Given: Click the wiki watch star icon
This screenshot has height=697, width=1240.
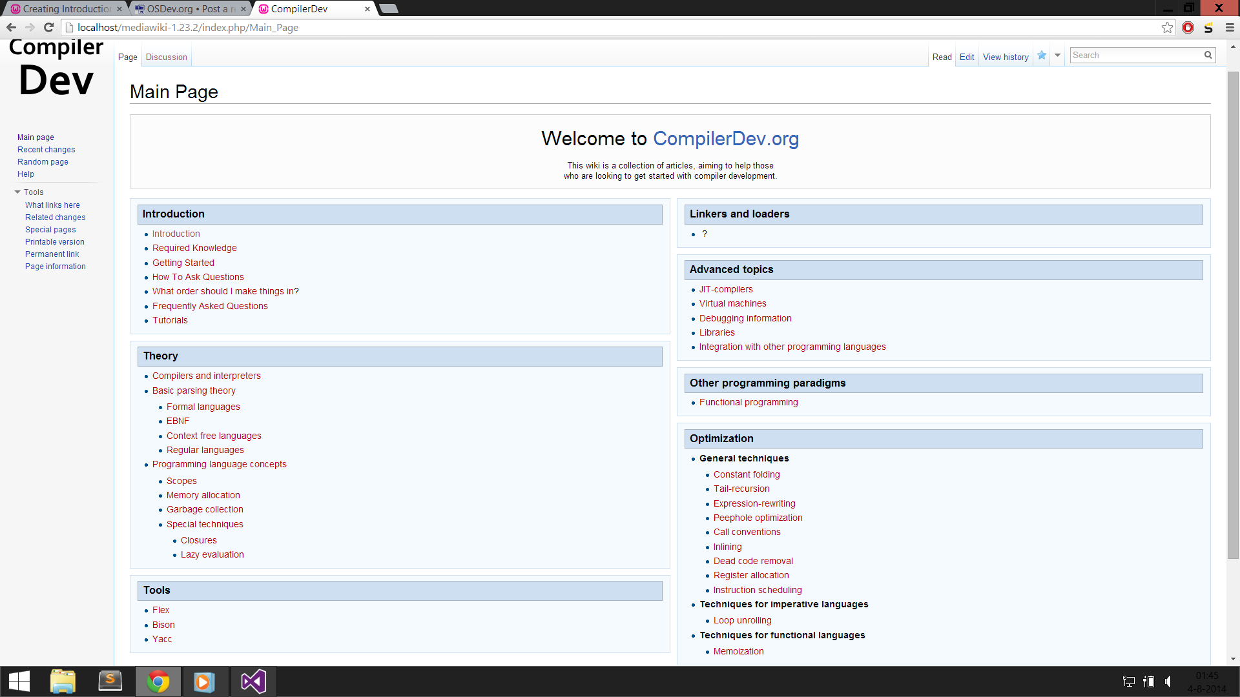Looking at the screenshot, I should (1042, 56).
